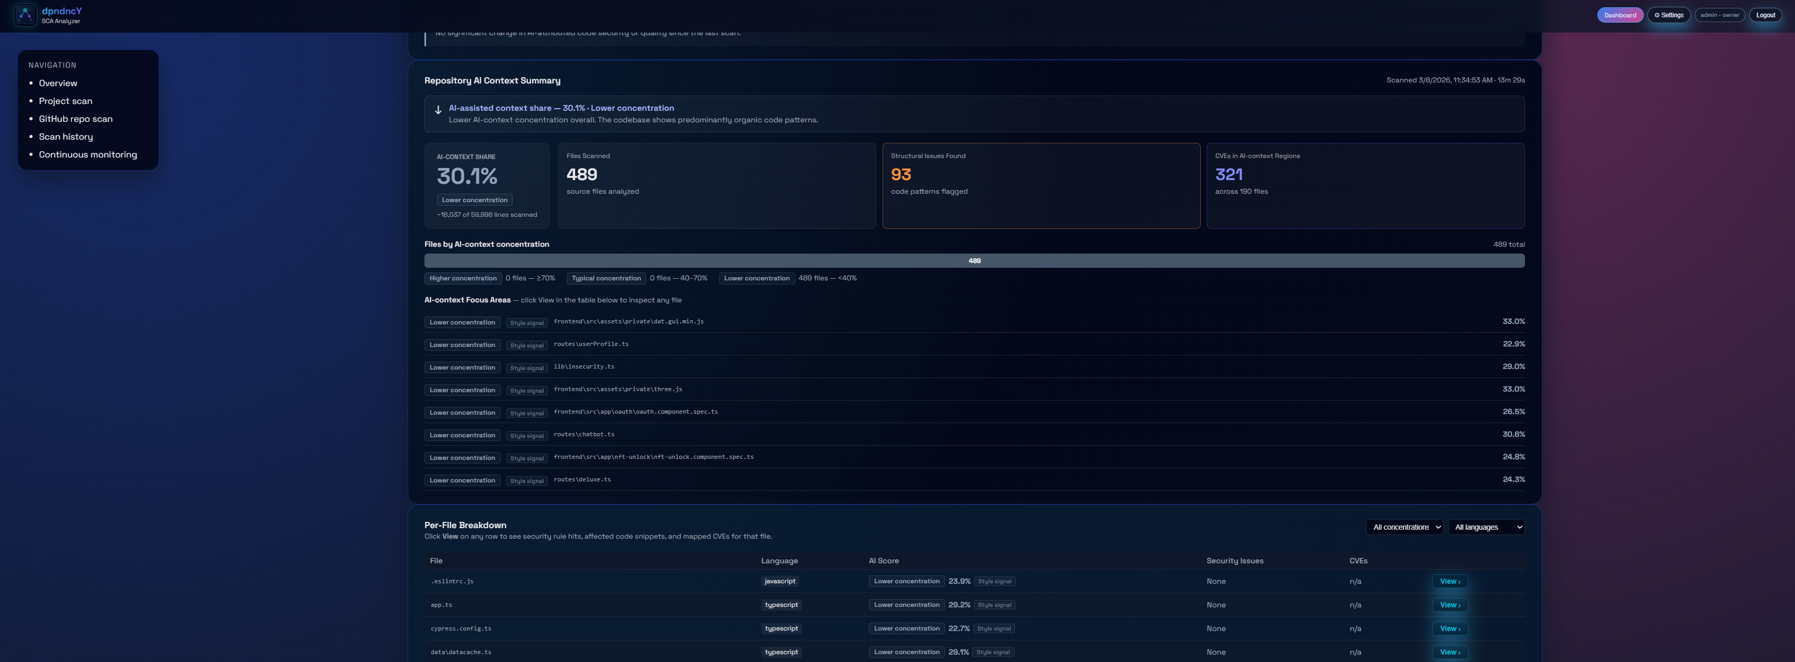Viewport: 1795px width, 662px height.
Task: Open the Scan history link
Action: point(66,137)
